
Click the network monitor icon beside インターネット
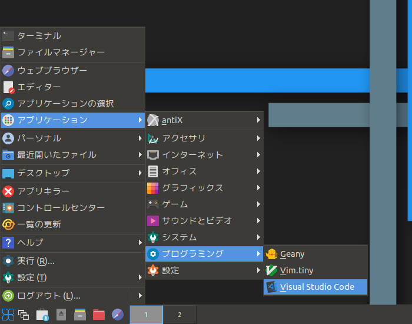point(153,155)
